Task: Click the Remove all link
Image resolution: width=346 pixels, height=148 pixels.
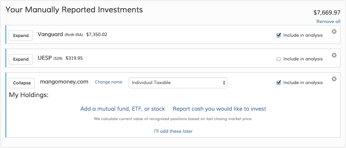Action: tap(328, 21)
